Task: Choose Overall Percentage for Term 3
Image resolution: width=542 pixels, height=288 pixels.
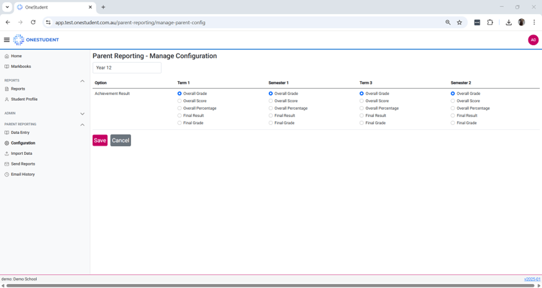Action: pyautogui.click(x=362, y=109)
